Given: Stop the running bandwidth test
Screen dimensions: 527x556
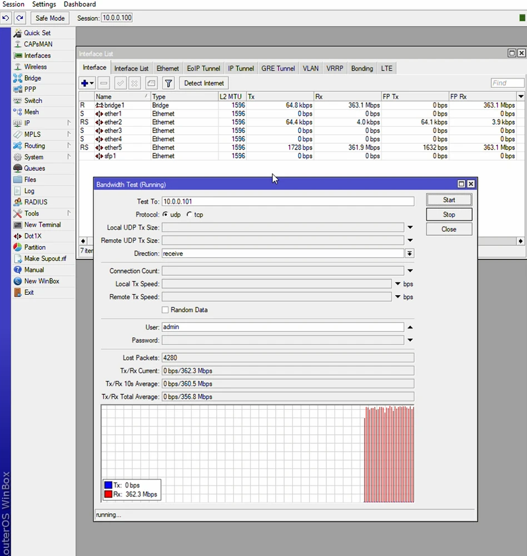Looking at the screenshot, I should click(x=449, y=215).
